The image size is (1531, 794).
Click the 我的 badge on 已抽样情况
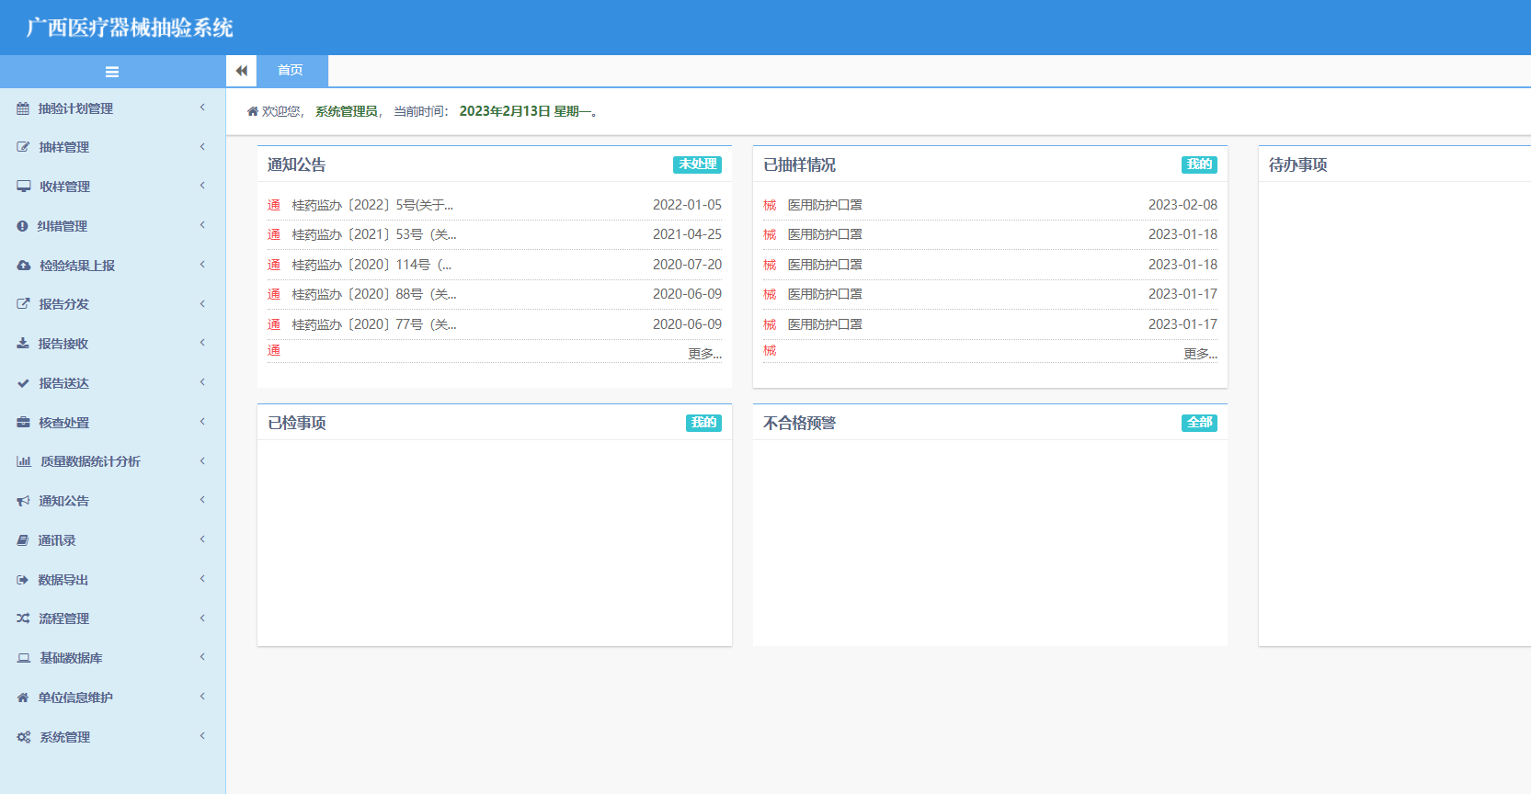pyautogui.click(x=1199, y=164)
